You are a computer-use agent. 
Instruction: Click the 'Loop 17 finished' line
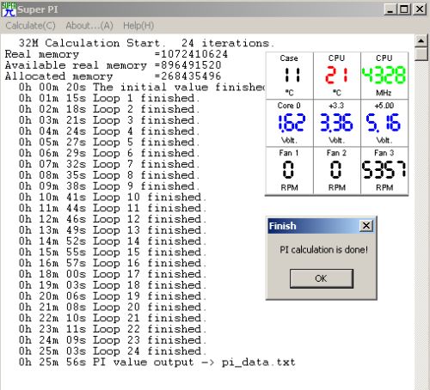(x=113, y=274)
